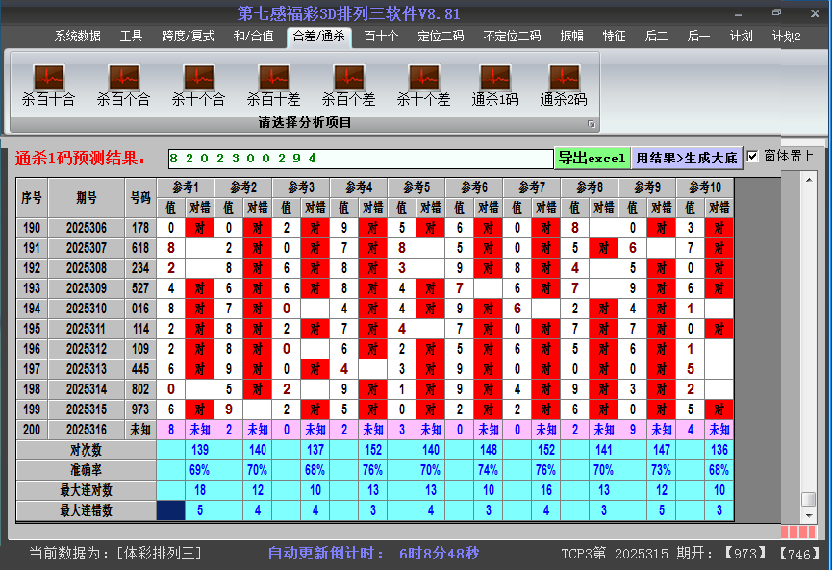Click the vertical scrollbar down arrow
The image size is (832, 570).
point(809,515)
